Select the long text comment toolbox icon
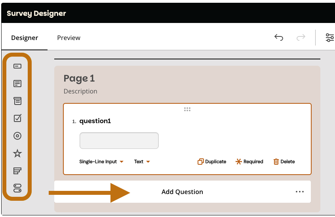Screen dimensions: 335x217 click(17, 84)
